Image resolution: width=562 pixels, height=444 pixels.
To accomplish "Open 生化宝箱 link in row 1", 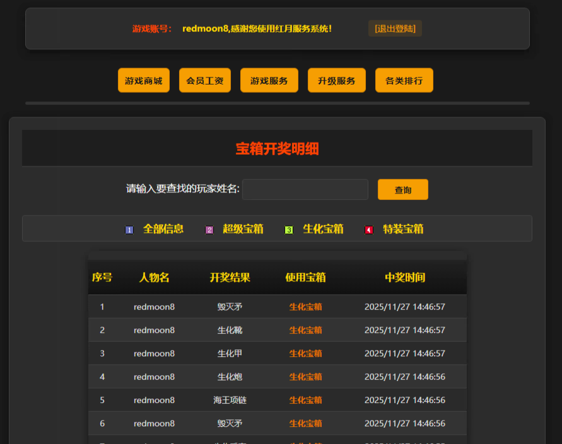I will click(305, 307).
